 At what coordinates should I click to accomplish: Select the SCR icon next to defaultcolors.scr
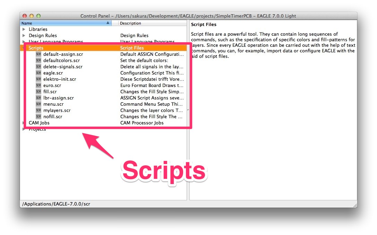pos(38,60)
